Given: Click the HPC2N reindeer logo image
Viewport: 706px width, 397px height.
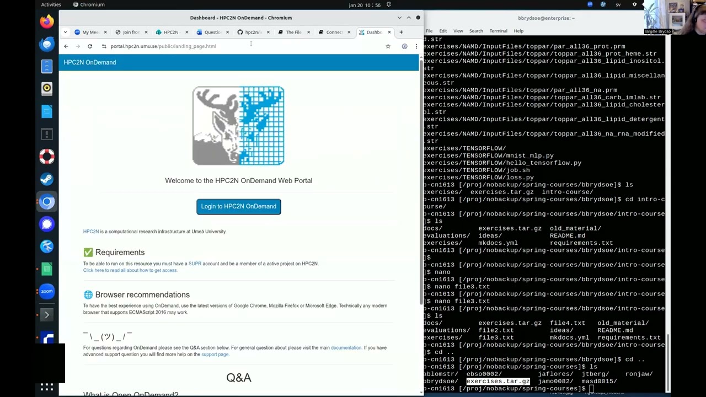Looking at the screenshot, I should [238, 126].
